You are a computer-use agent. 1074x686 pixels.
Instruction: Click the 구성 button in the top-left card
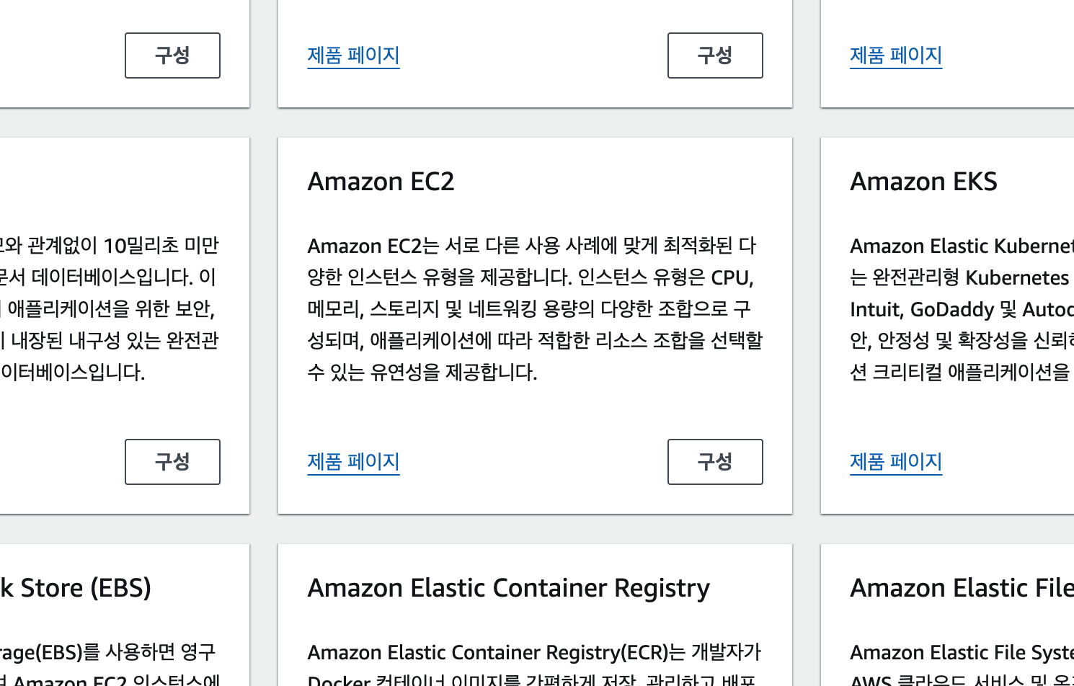[x=172, y=55]
